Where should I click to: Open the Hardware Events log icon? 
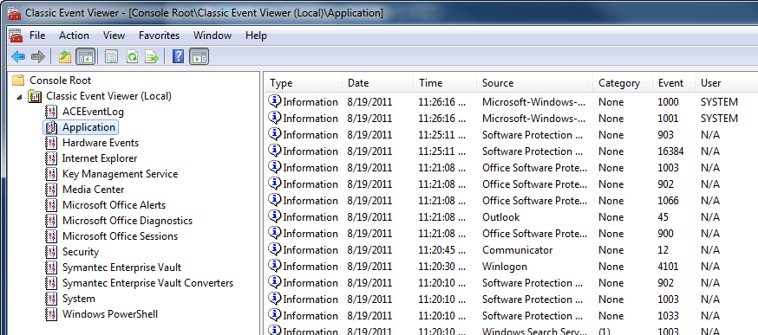point(51,143)
